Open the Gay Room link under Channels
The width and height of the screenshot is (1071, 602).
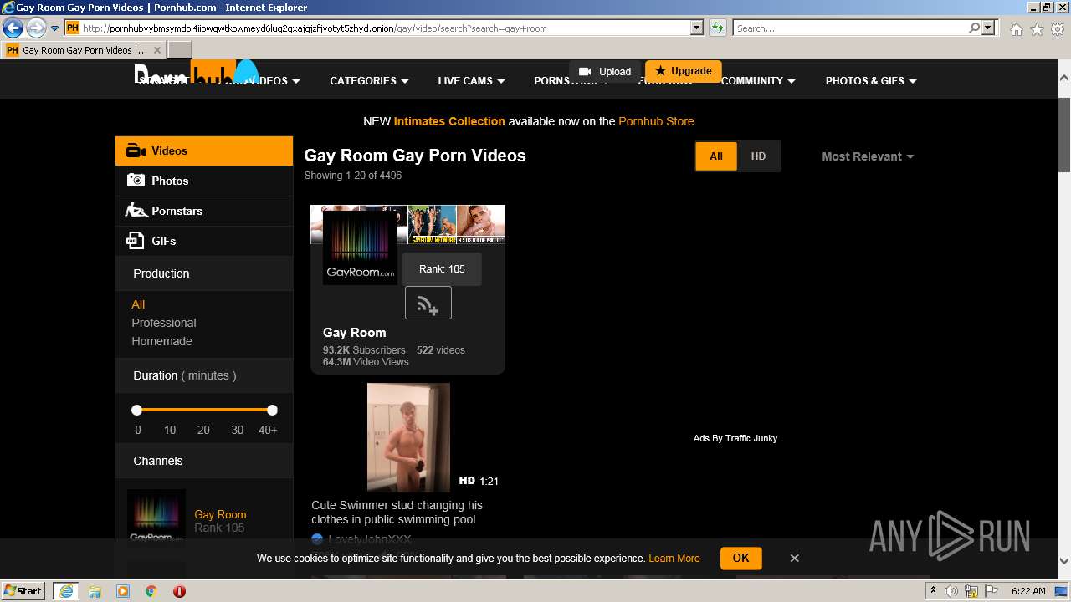pos(220,514)
